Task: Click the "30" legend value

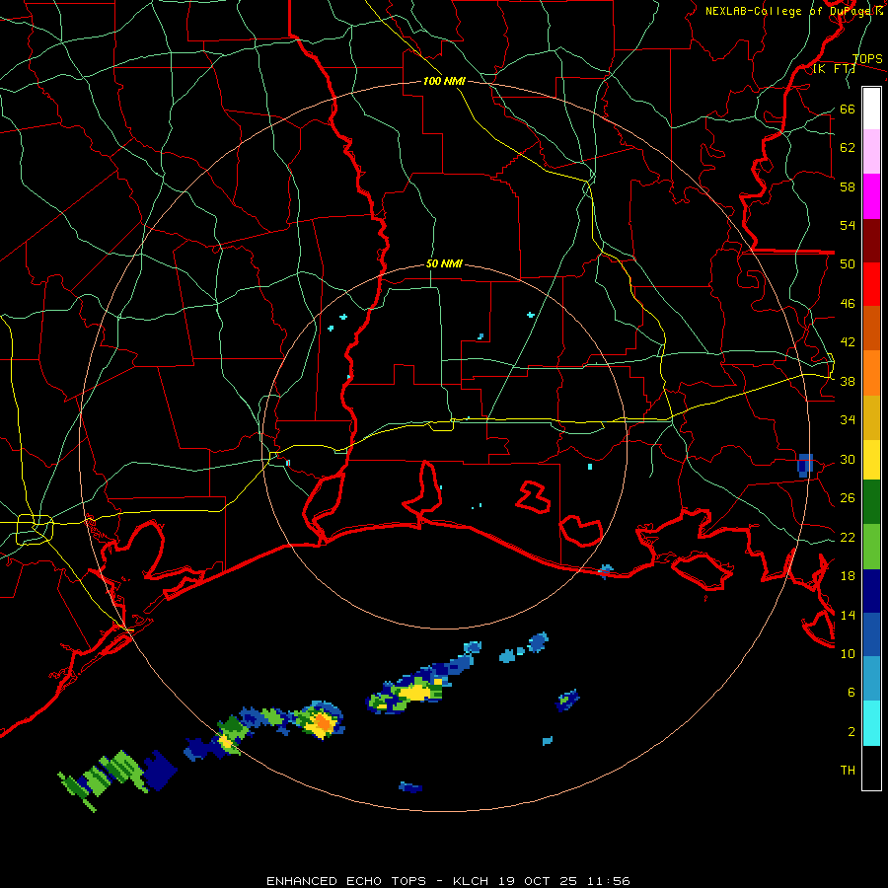Action: (848, 459)
